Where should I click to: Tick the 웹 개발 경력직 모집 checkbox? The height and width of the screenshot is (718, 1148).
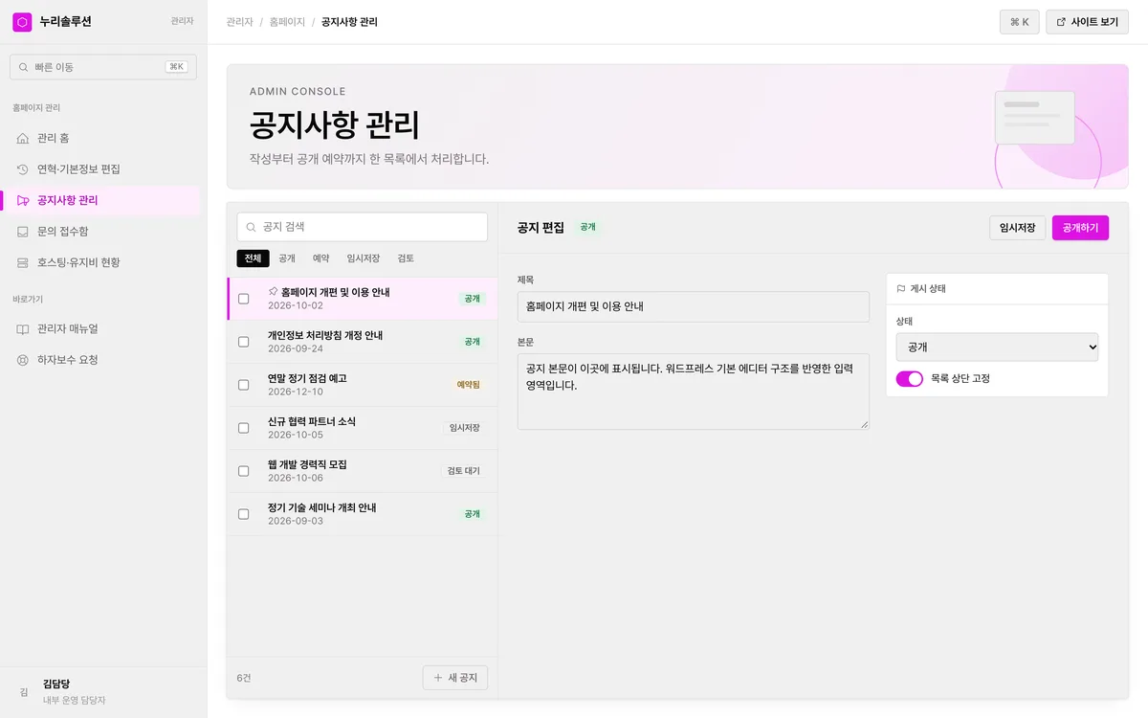pos(243,471)
